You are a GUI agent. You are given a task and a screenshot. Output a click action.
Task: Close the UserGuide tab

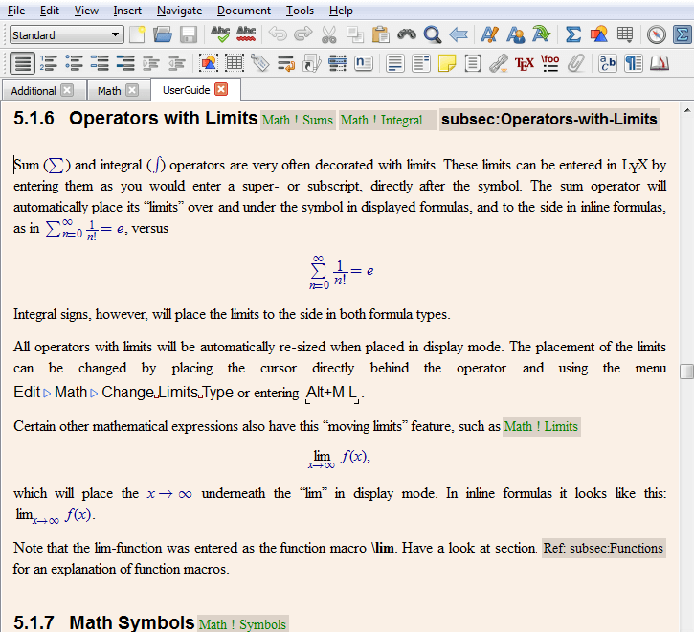(x=221, y=90)
